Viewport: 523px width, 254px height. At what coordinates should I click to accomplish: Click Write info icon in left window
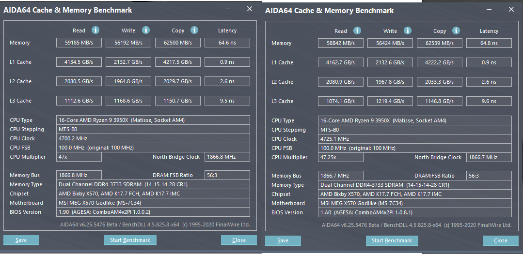click(x=146, y=30)
